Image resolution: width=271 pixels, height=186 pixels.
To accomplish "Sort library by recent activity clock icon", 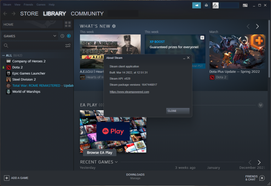I will click(62, 36).
